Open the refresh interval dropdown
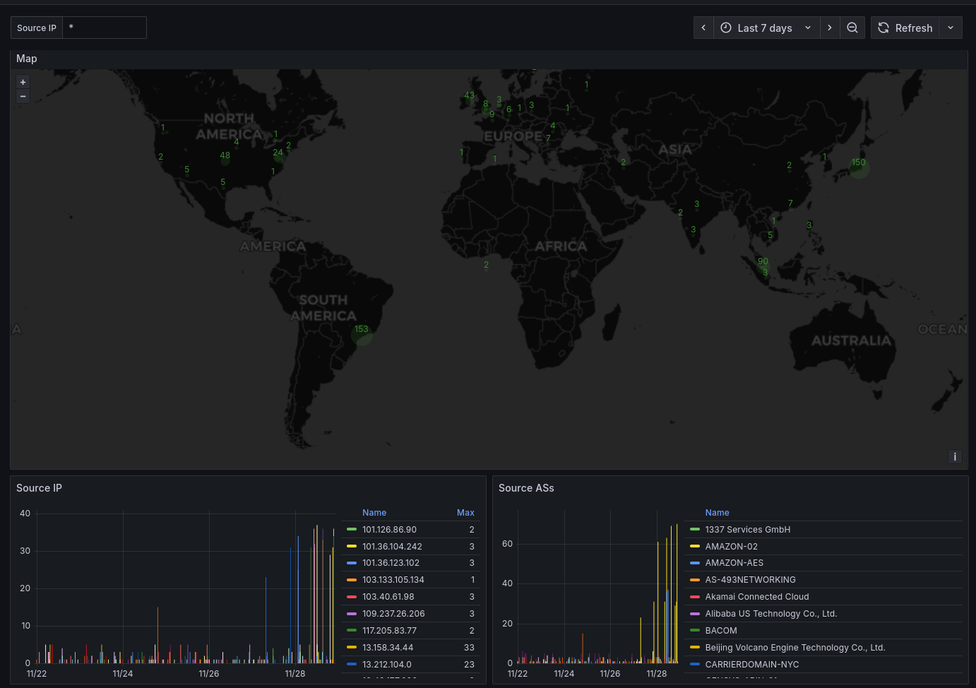The height and width of the screenshot is (688, 976). [x=951, y=28]
